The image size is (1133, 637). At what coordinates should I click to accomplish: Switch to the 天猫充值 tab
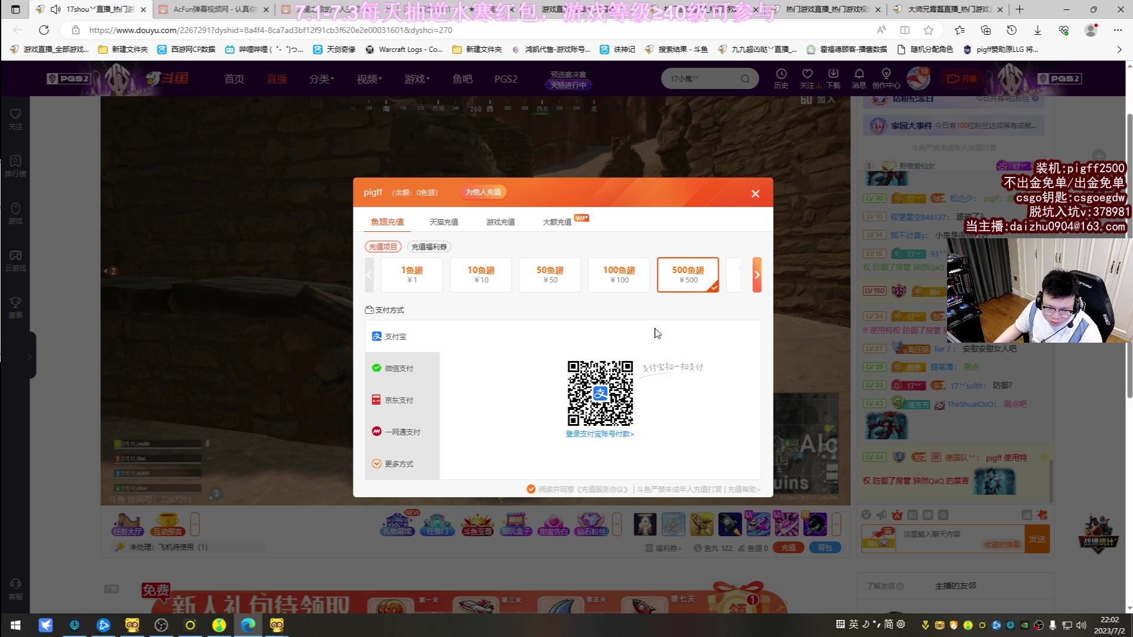(444, 221)
